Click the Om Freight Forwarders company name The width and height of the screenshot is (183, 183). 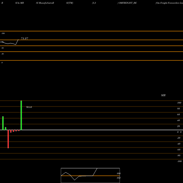169,3
